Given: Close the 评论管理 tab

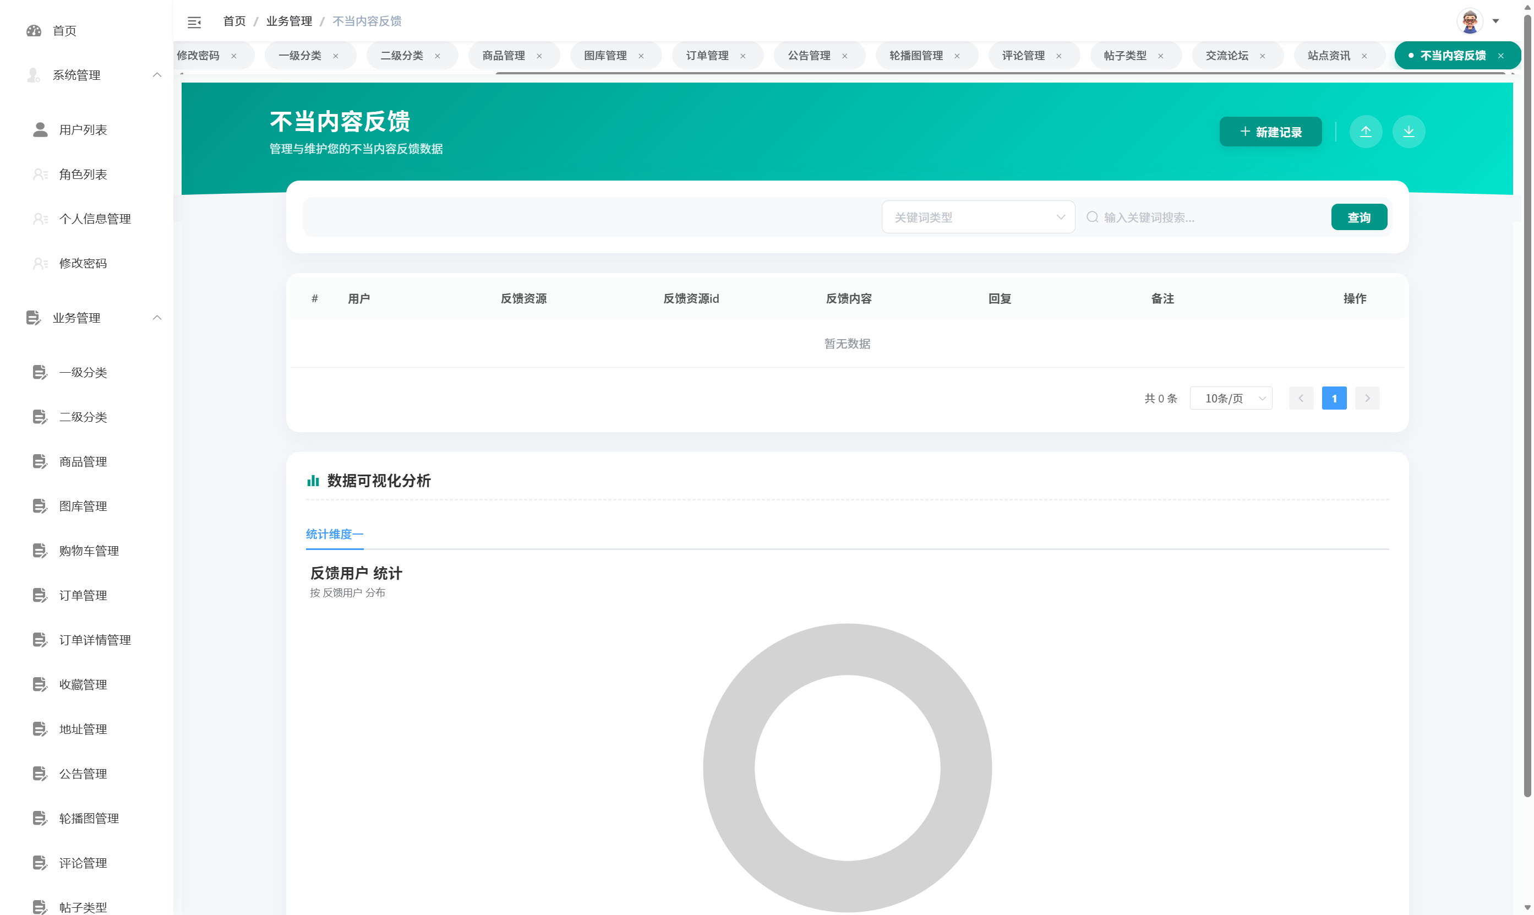Looking at the screenshot, I should point(1060,56).
